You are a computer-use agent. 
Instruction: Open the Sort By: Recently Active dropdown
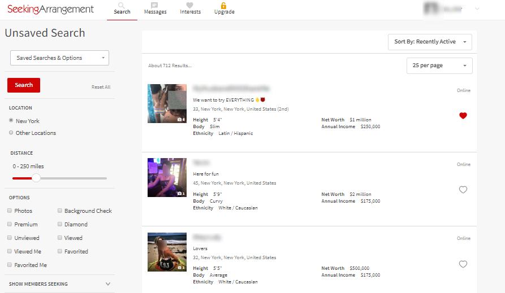point(430,42)
